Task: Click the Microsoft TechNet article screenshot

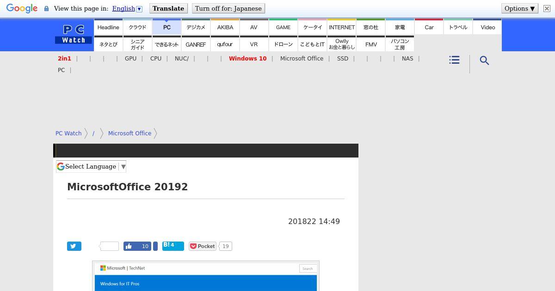Action: pyautogui.click(x=206, y=276)
